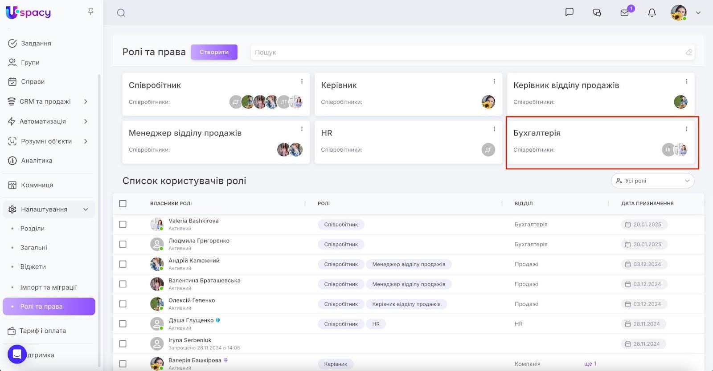
Task: Open the chat message bubble icon
Action: point(569,12)
